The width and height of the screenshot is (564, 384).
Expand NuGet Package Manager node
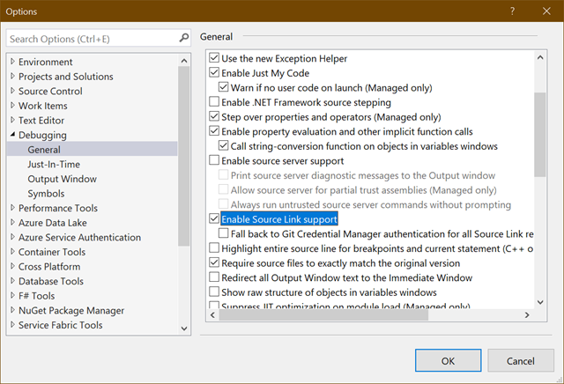pyautogui.click(x=12, y=310)
